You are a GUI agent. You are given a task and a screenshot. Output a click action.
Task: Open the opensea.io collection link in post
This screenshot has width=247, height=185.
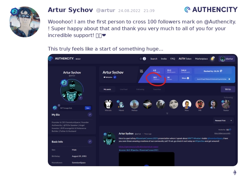(x=138, y=147)
